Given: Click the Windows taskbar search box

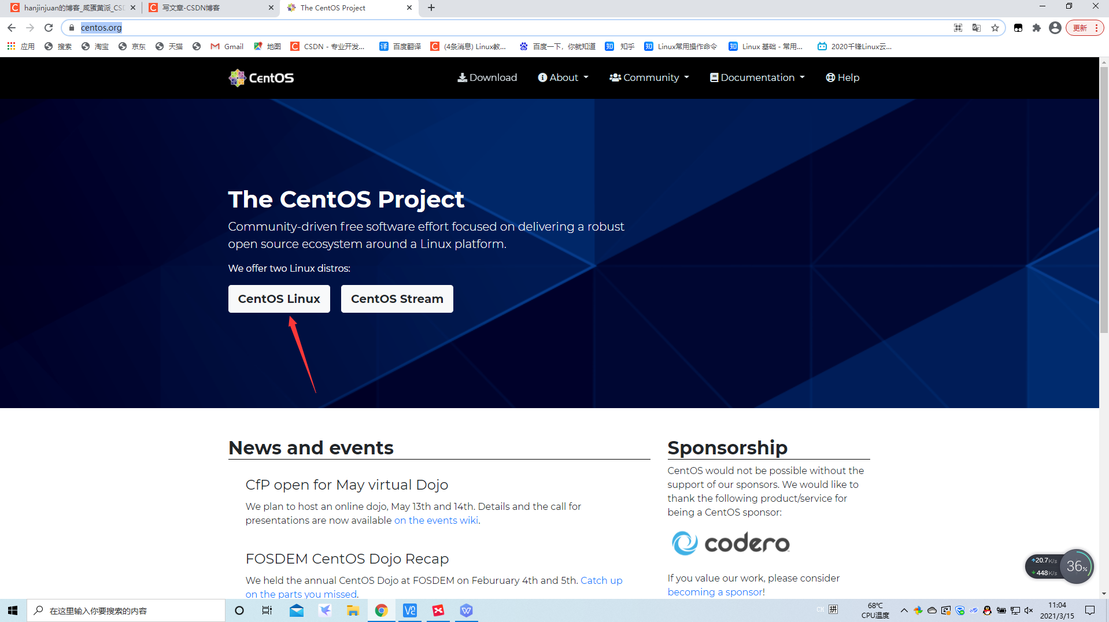Looking at the screenshot, I should coord(126,610).
